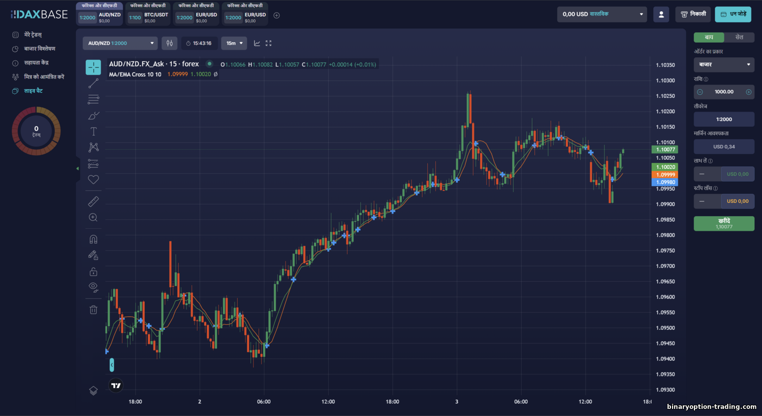This screenshot has width=762, height=416.
Task: Open सहायता केंद्र in the sidebar
Action: [x=30, y=63]
